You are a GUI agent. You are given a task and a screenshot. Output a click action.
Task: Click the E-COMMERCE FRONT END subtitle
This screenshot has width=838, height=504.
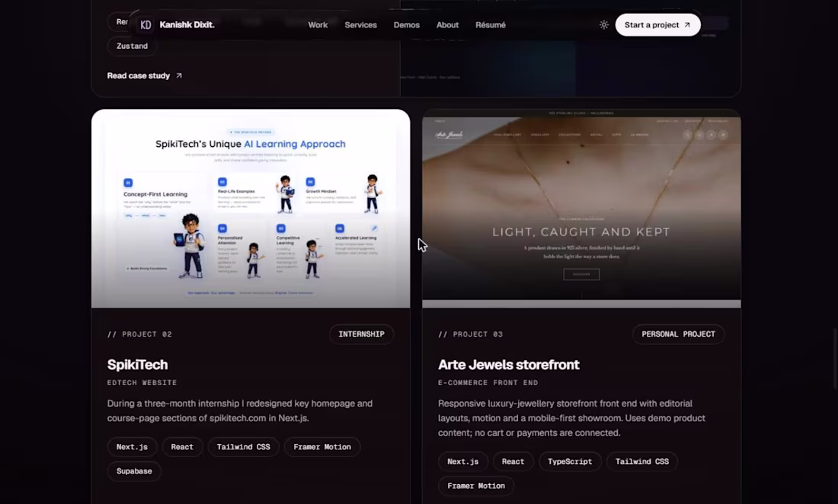488,383
